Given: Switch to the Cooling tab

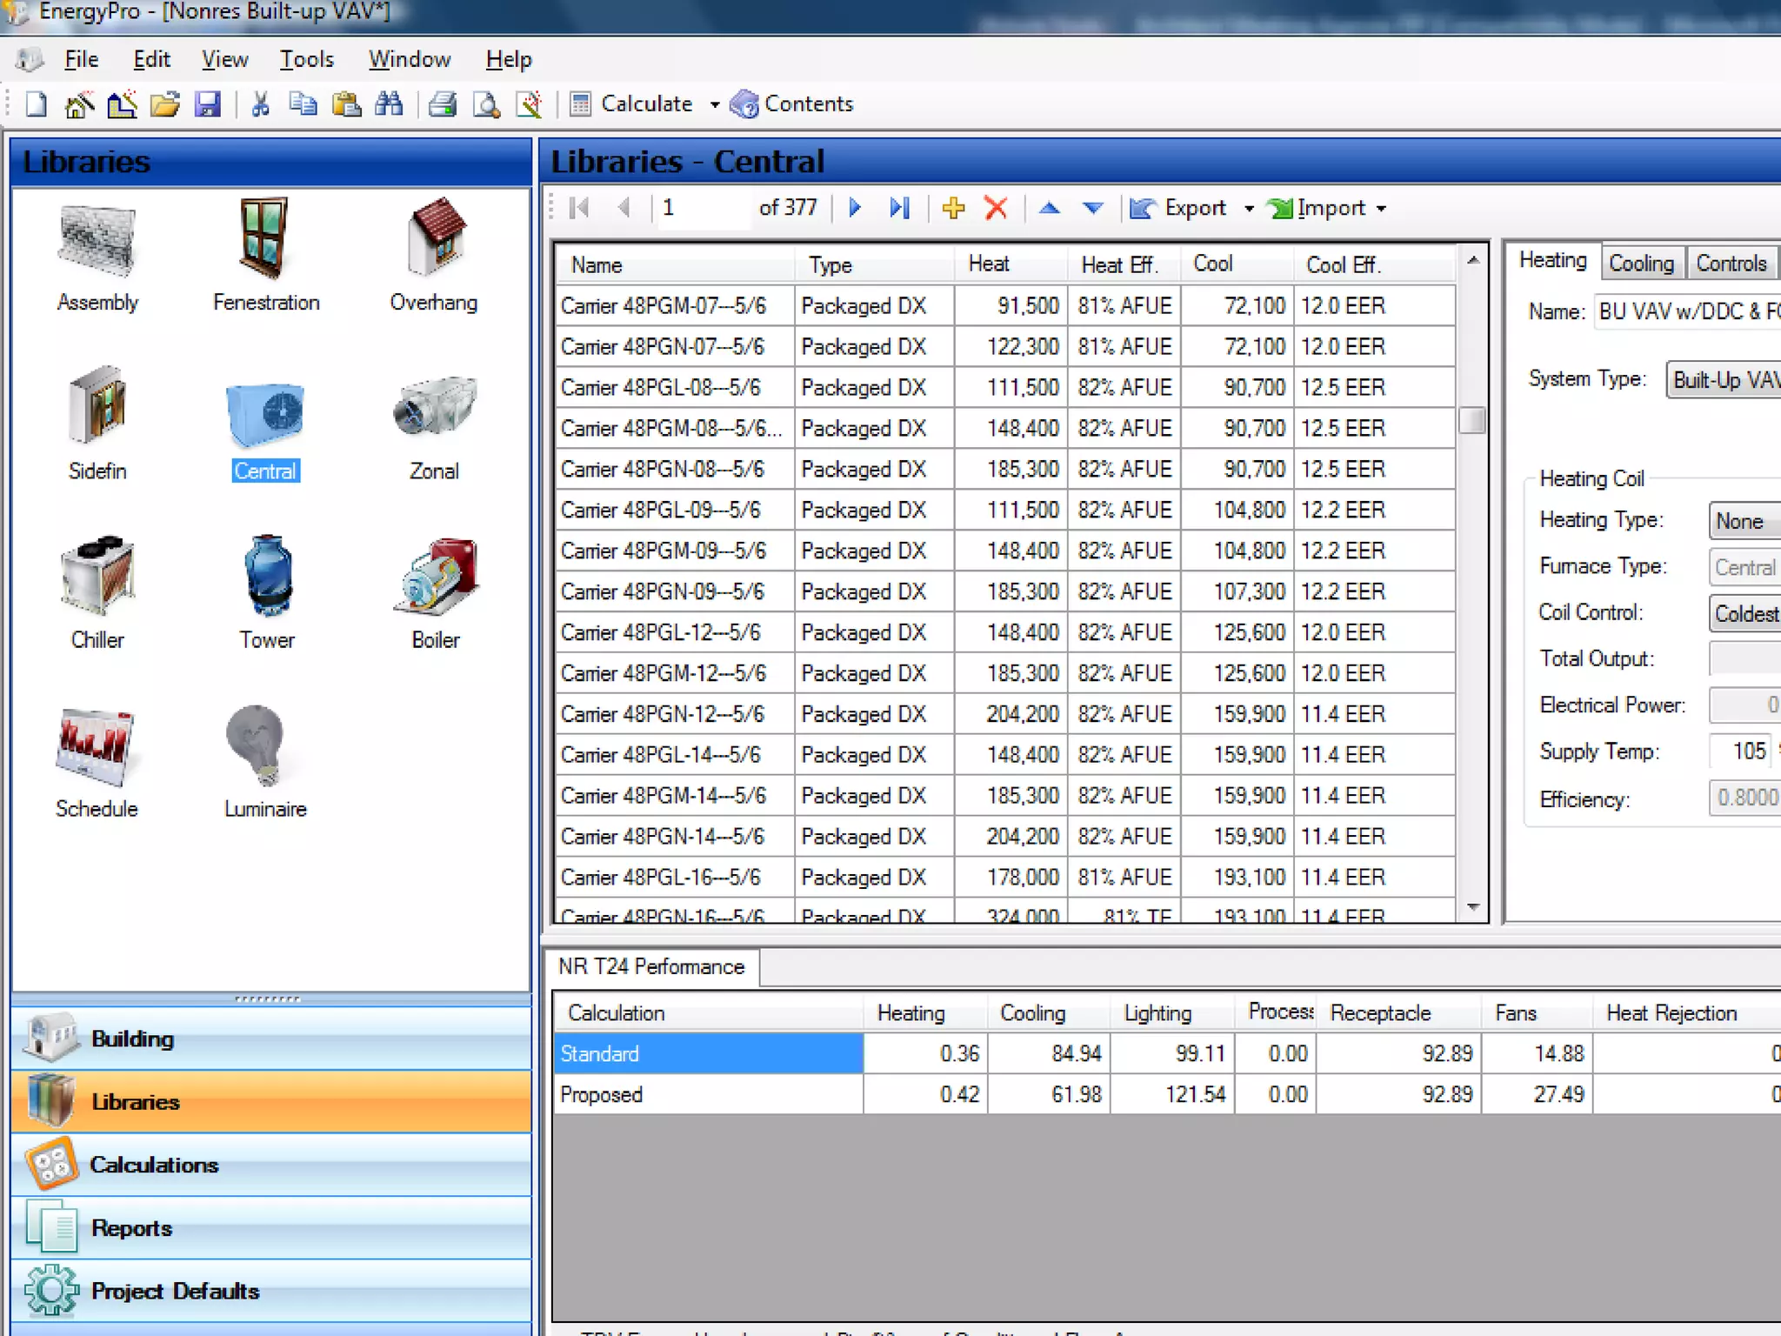Looking at the screenshot, I should (x=1640, y=263).
